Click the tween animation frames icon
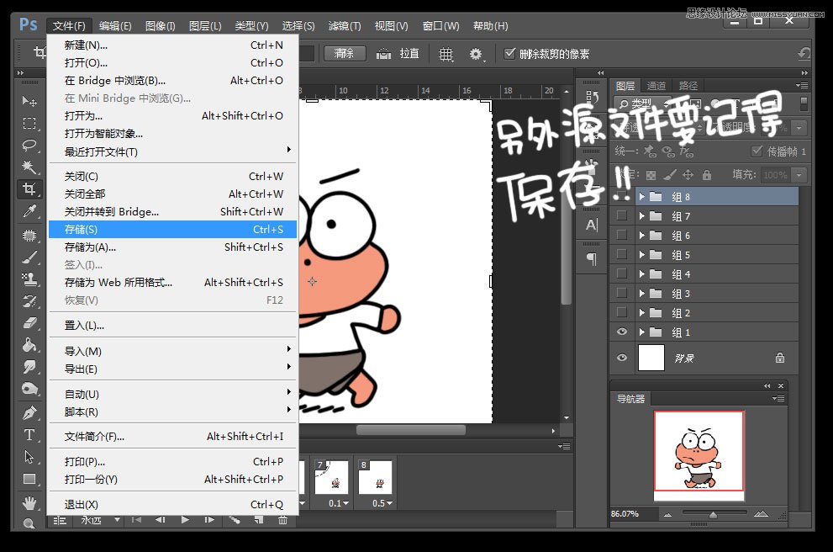 point(235,519)
